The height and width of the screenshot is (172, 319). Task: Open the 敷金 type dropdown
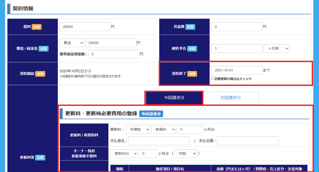72,43
